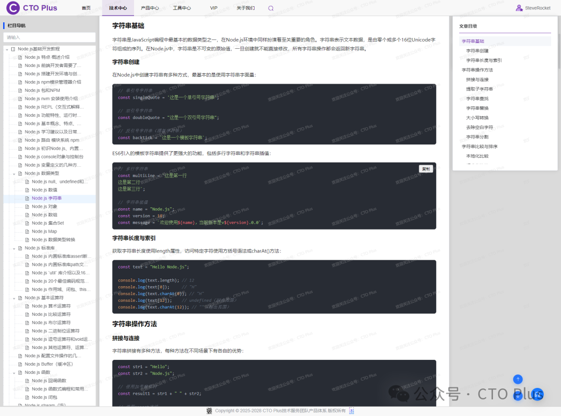Open Node.js 路由 模块系统 npm article

(52, 140)
